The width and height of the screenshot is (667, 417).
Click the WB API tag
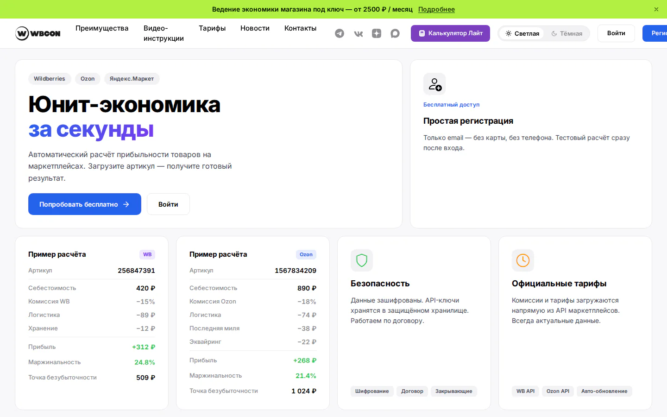point(525,391)
